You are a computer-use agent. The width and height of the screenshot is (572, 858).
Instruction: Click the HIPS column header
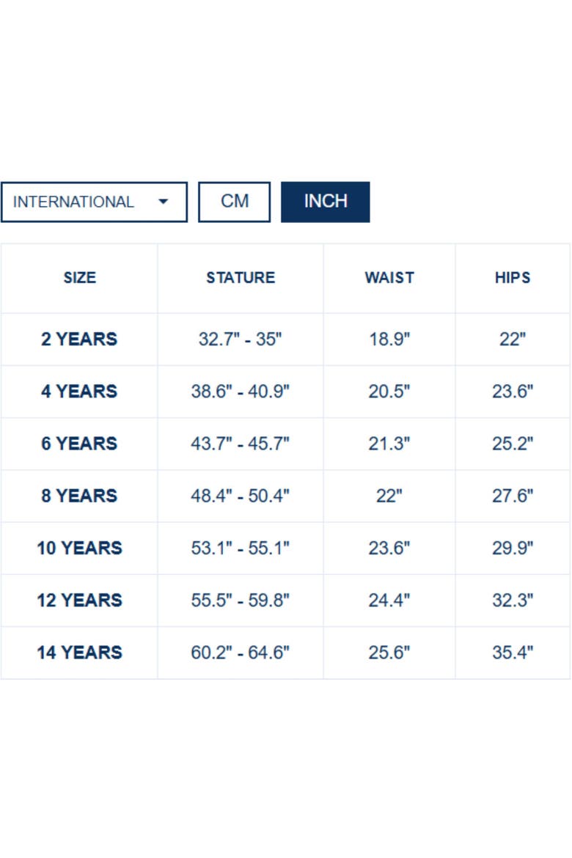click(x=513, y=278)
